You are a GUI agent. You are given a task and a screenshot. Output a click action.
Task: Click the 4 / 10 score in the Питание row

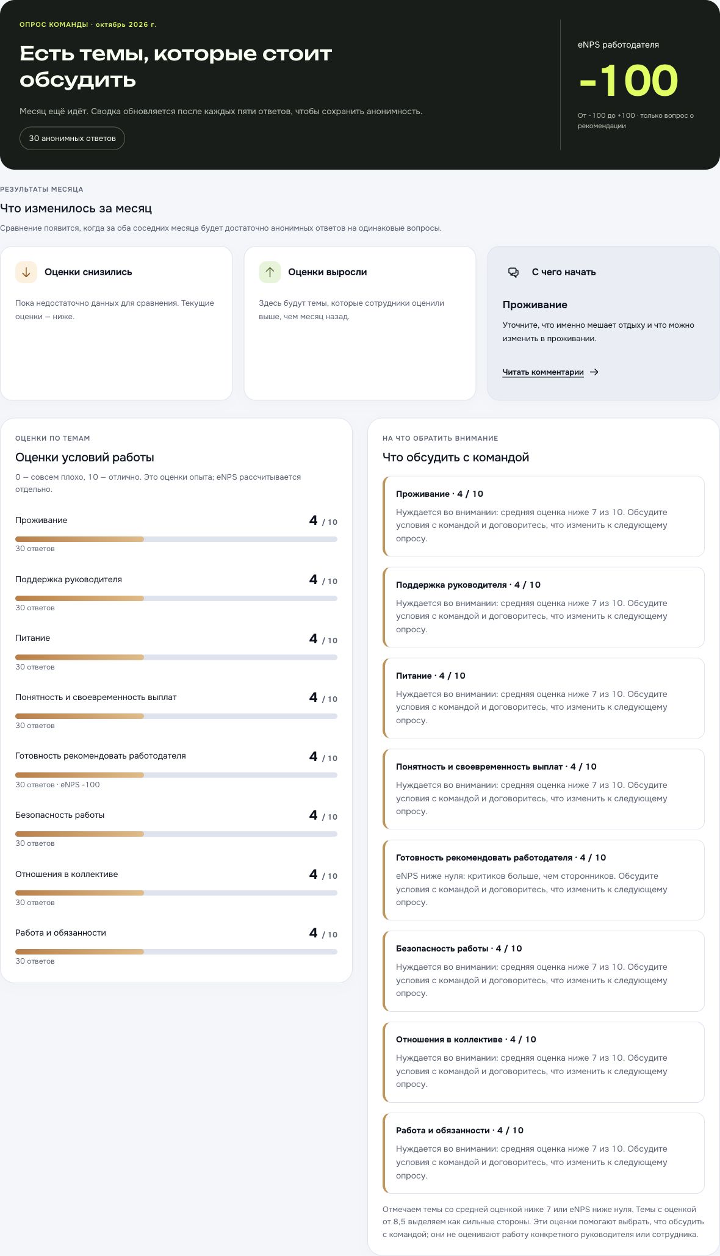323,639
